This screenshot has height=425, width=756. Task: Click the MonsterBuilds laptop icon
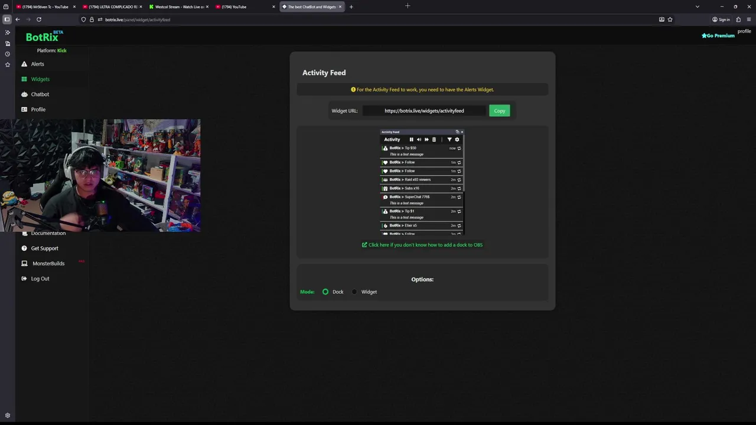[x=24, y=263]
